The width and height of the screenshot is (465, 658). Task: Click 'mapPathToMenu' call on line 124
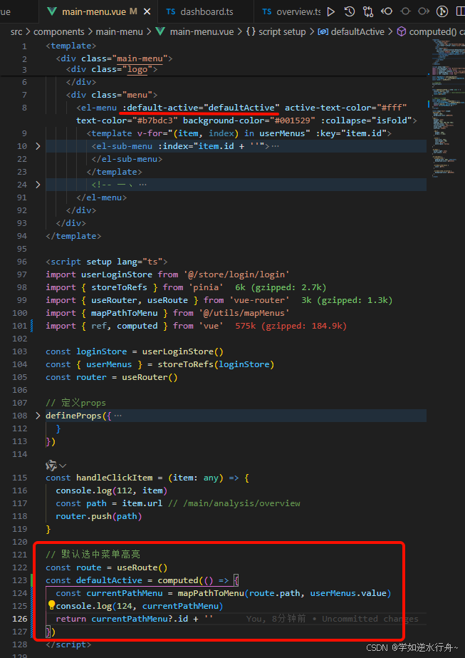211,593
